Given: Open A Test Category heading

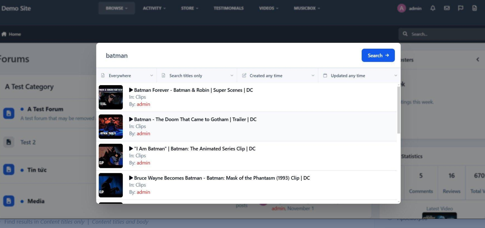Looking at the screenshot, I should click(29, 87).
